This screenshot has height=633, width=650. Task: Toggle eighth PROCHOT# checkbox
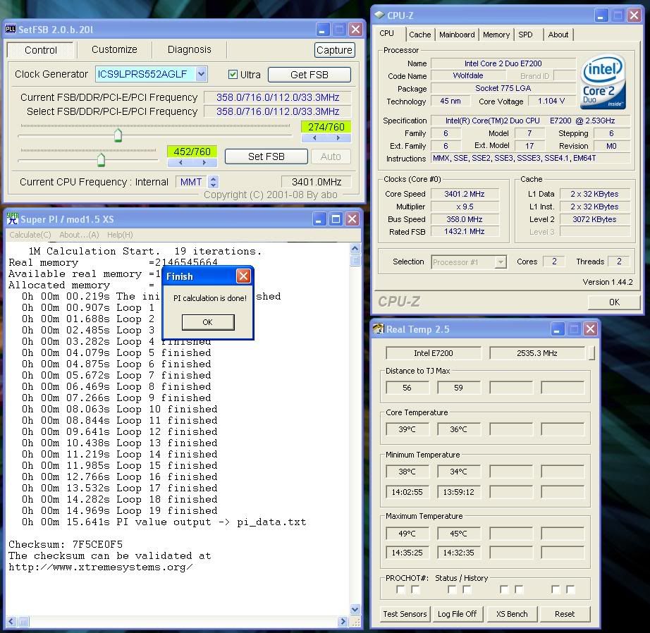(570, 589)
